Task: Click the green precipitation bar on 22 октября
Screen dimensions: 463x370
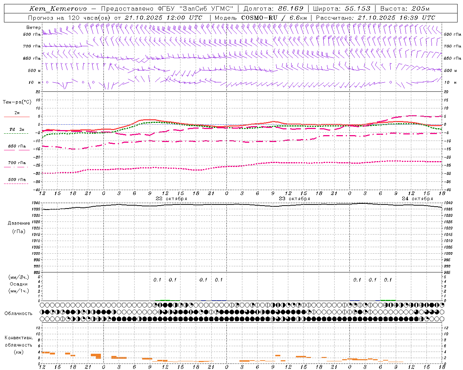Action: (165, 300)
